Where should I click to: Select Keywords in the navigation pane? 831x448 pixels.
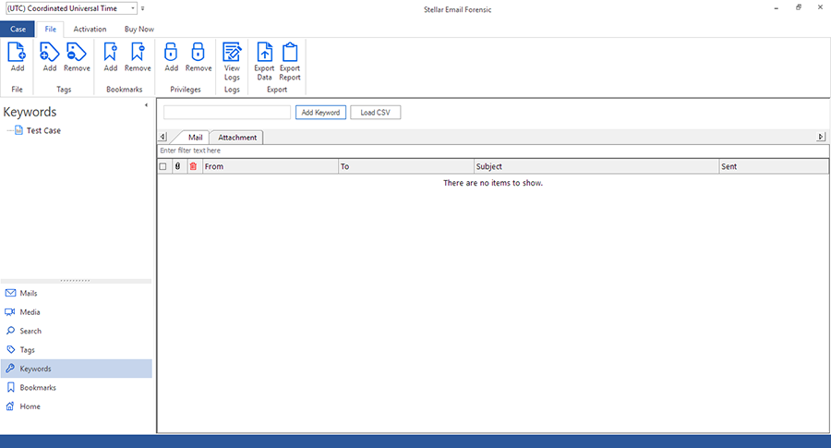77,369
